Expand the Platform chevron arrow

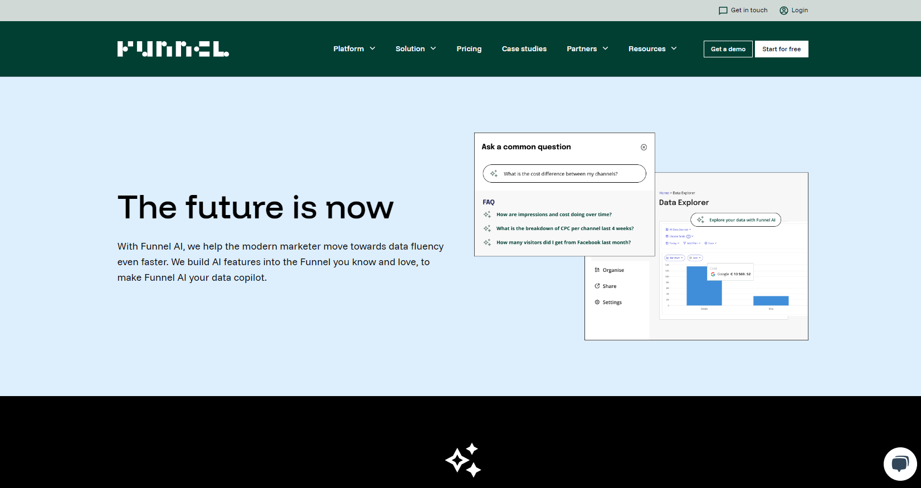[x=372, y=49]
